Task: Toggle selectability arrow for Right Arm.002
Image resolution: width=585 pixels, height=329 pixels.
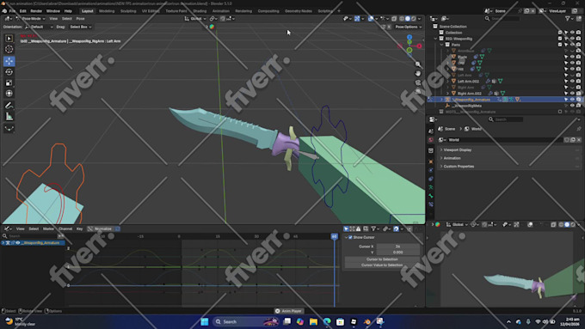Action: click(x=566, y=93)
